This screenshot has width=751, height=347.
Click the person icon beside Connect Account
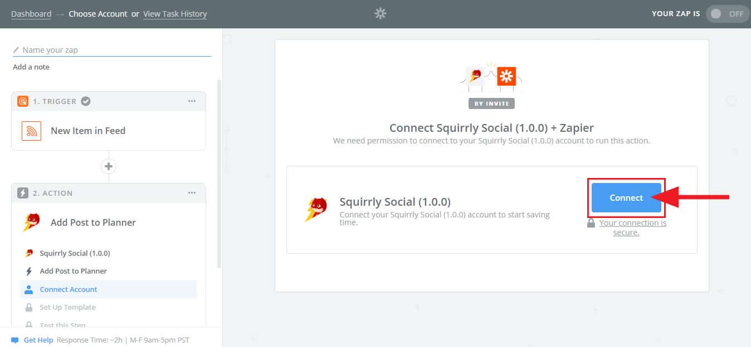pos(29,289)
